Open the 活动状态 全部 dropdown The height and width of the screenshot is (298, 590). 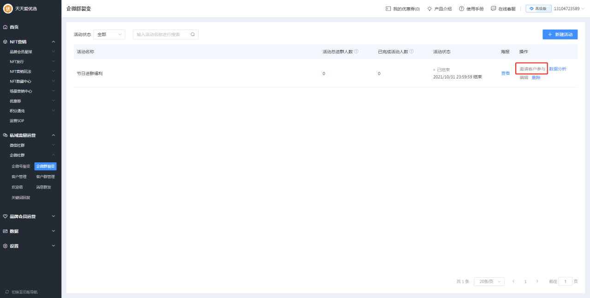click(109, 35)
